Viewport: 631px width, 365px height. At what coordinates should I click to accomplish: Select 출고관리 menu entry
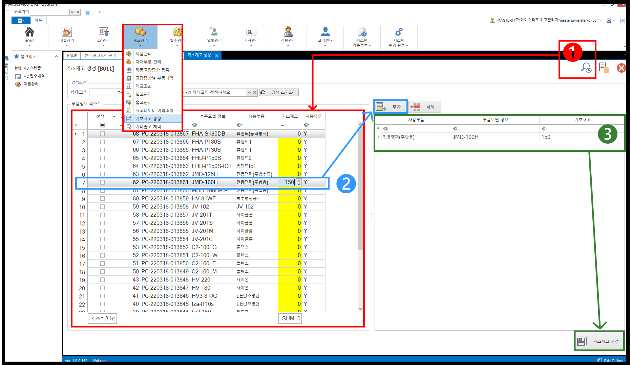pos(153,102)
